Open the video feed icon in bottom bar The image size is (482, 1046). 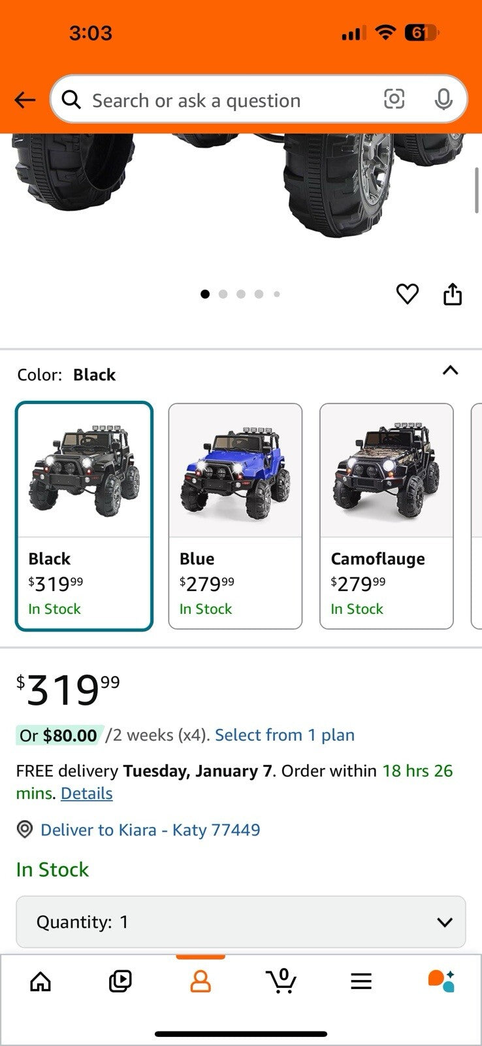pyautogui.click(x=120, y=981)
